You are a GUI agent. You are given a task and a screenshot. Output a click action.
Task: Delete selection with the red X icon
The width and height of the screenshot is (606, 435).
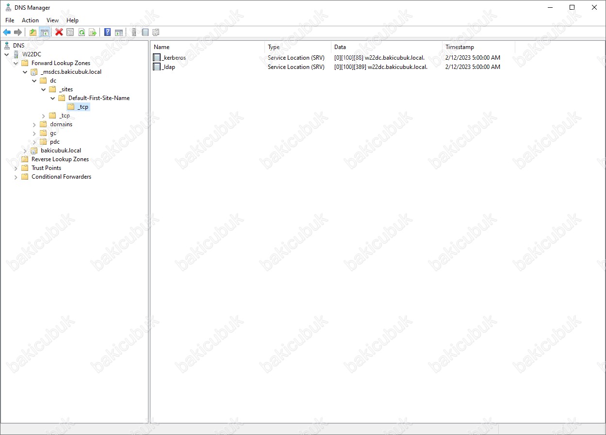point(59,33)
